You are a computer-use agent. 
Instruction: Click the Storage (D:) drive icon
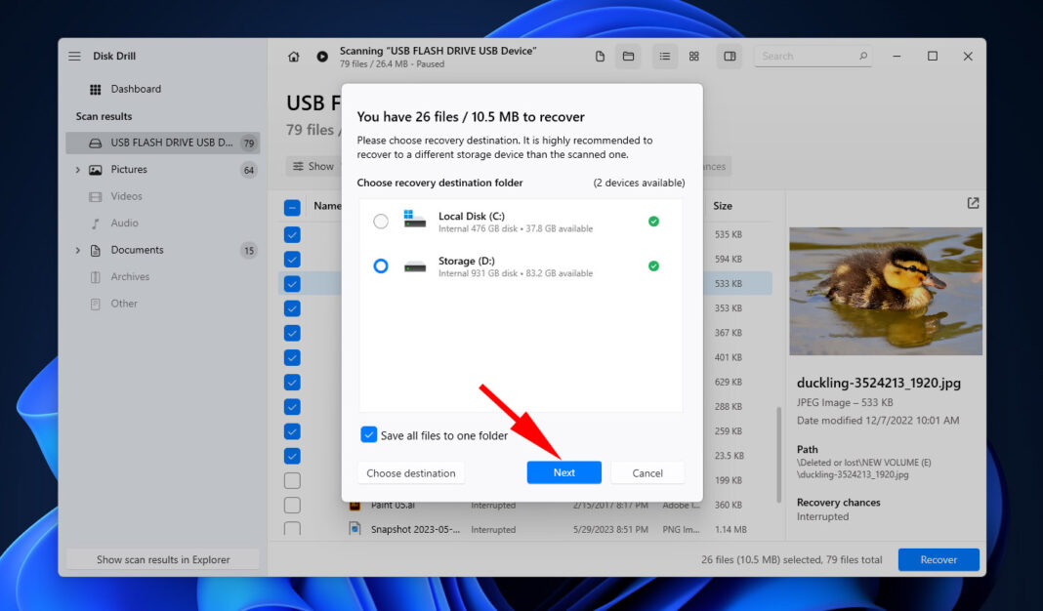(414, 266)
